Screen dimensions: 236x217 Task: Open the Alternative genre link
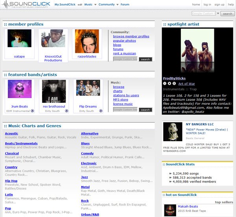90,133
